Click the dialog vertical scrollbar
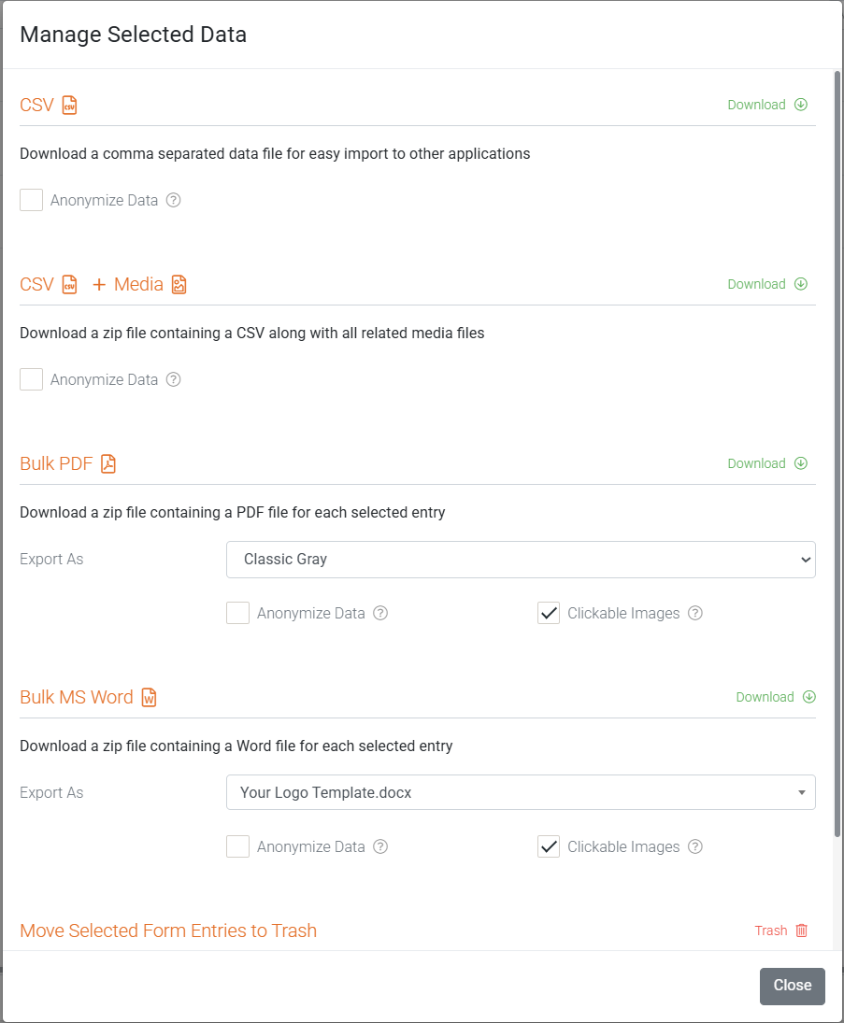 coord(837,454)
